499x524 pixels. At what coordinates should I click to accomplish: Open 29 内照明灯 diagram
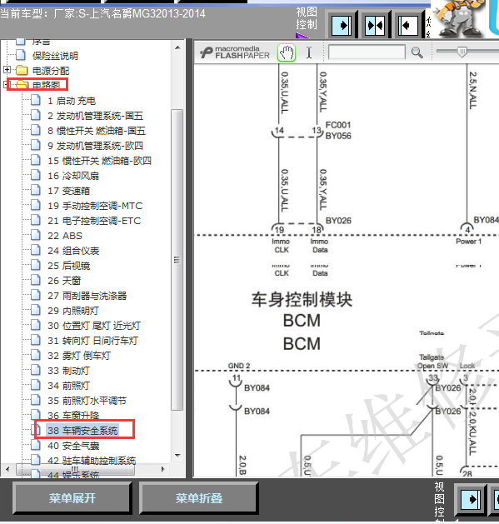click(x=73, y=311)
